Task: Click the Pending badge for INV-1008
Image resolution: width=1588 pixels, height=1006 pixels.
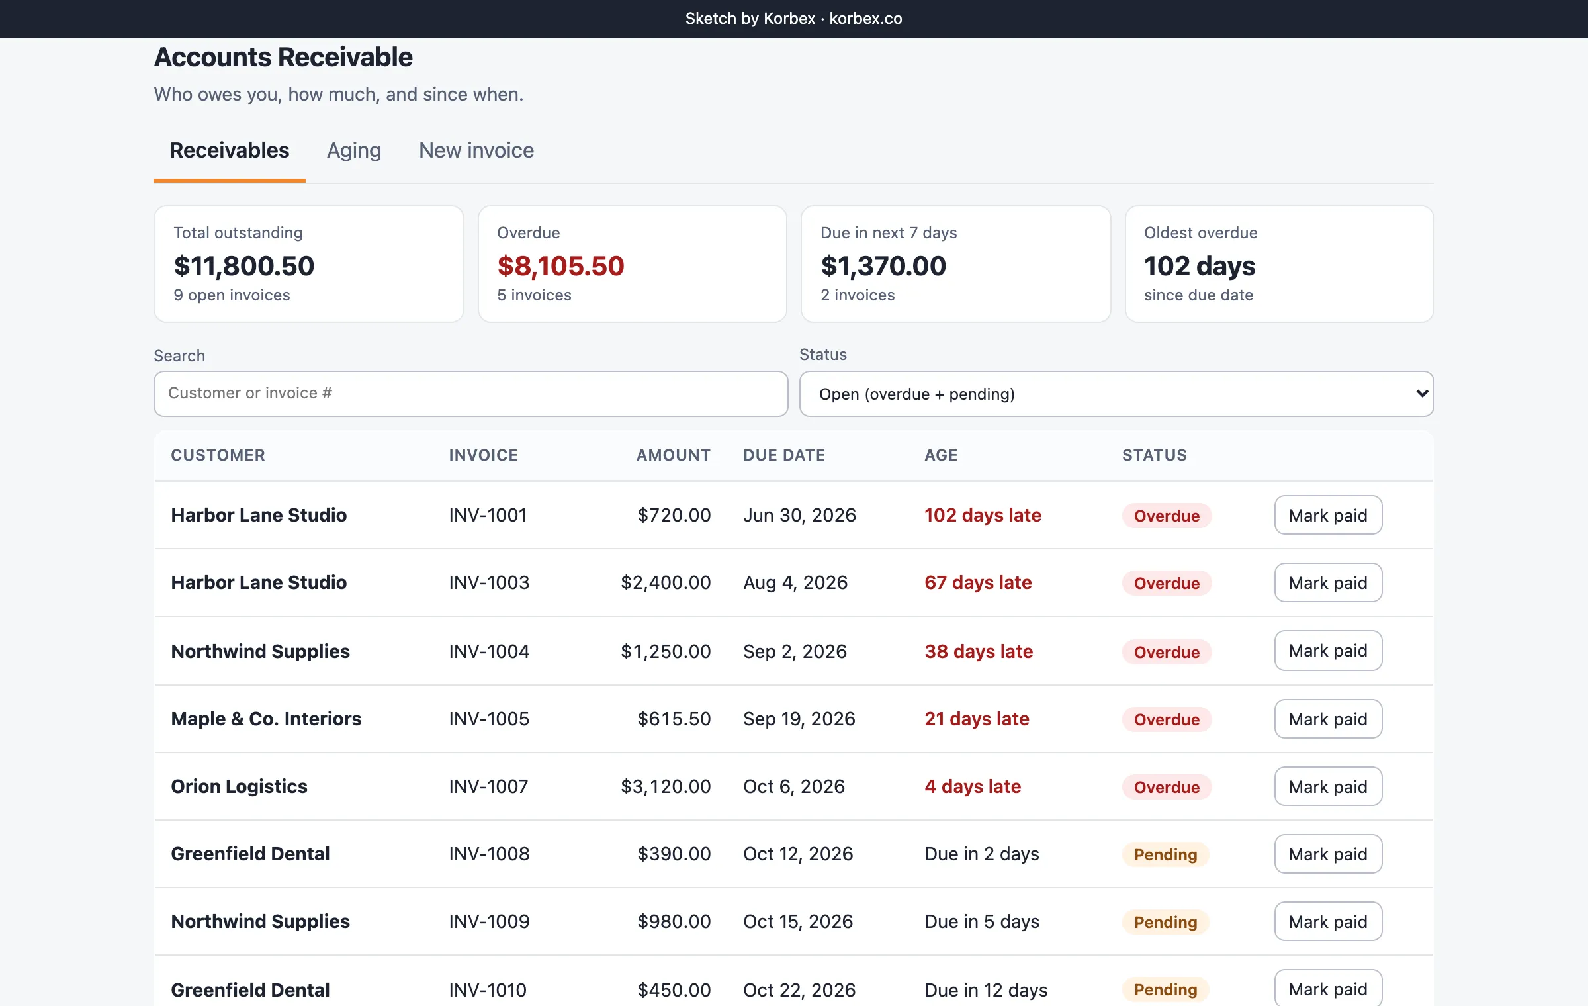Action: pyautogui.click(x=1165, y=854)
